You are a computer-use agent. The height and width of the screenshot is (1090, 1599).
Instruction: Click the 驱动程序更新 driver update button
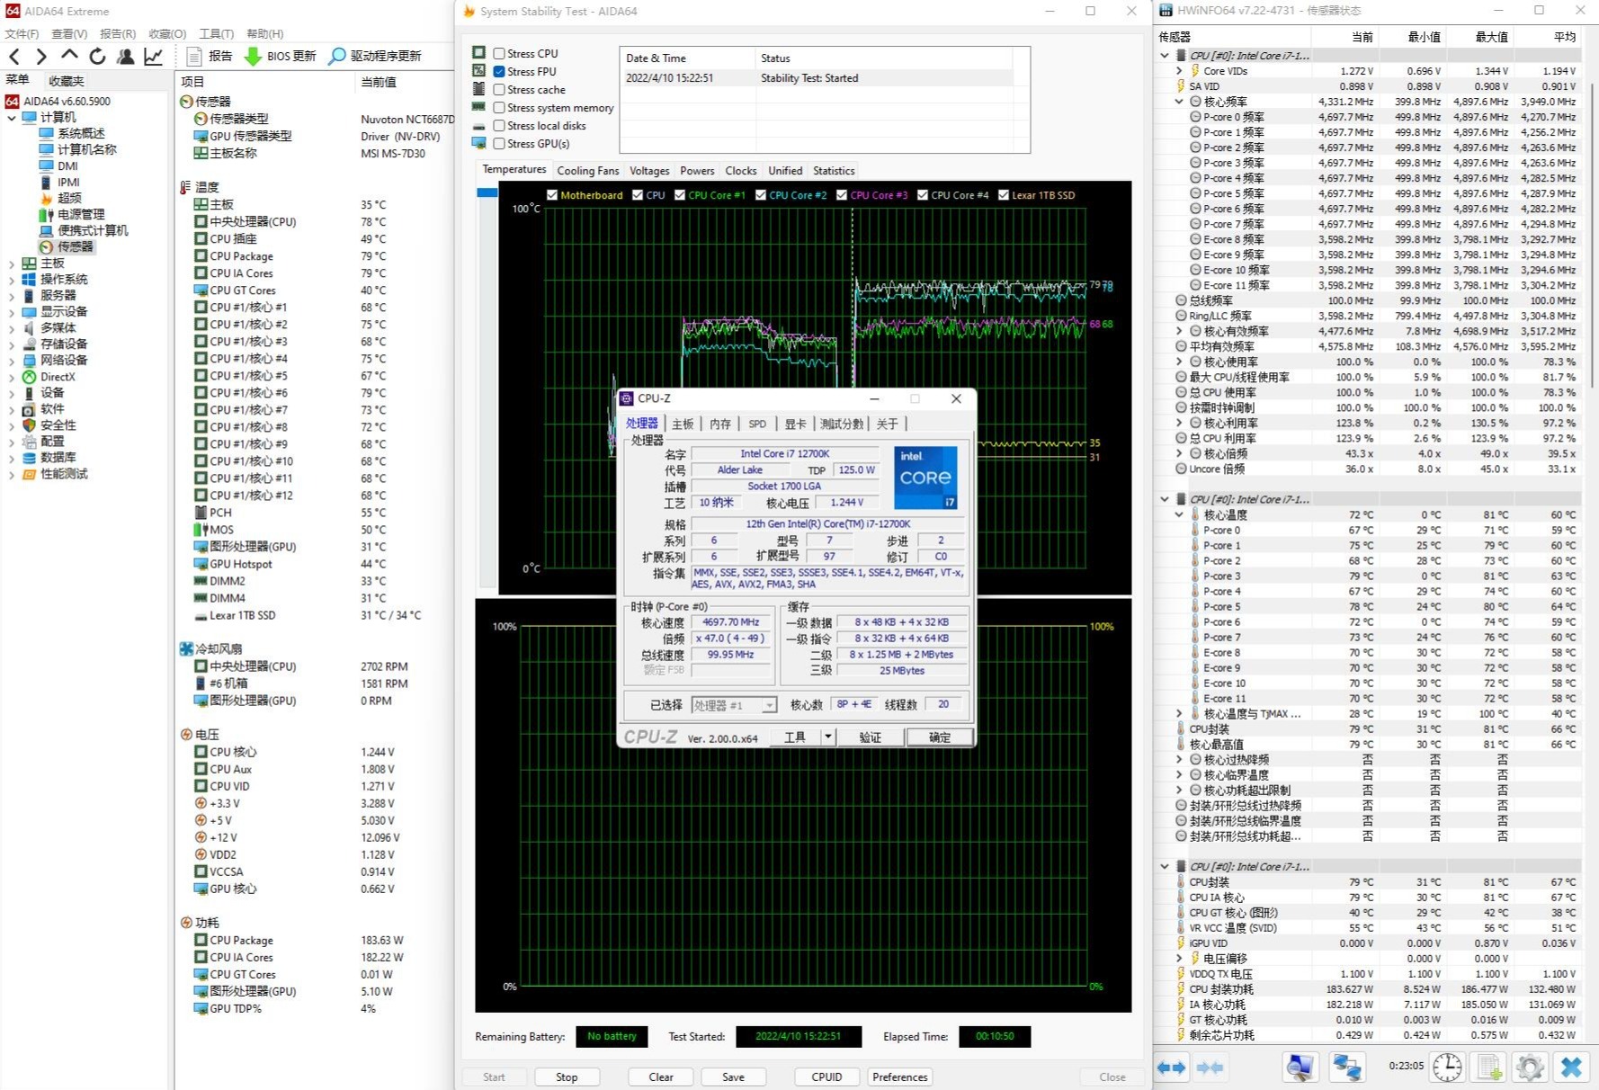pyautogui.click(x=374, y=56)
